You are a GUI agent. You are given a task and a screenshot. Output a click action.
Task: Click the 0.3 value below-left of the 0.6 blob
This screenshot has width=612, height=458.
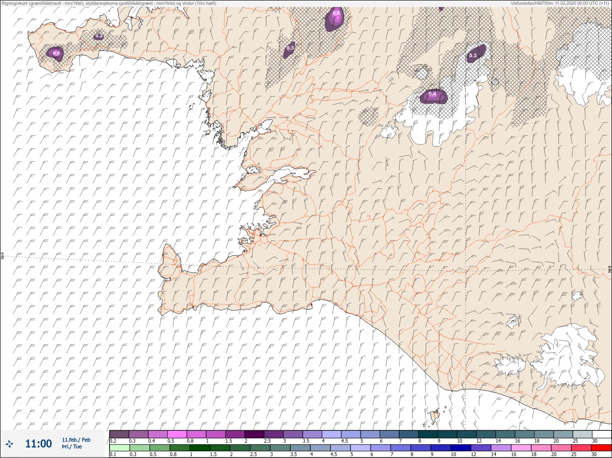pyautogui.click(x=290, y=48)
